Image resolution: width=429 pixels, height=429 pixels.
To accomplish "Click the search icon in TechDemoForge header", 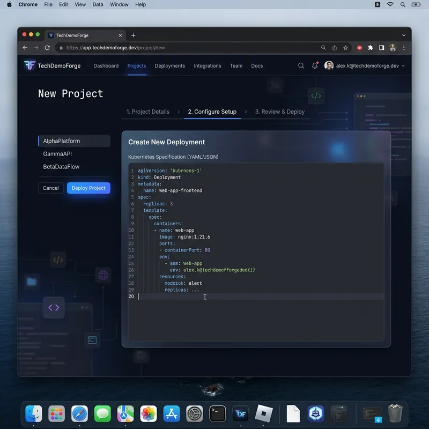I will pyautogui.click(x=301, y=65).
